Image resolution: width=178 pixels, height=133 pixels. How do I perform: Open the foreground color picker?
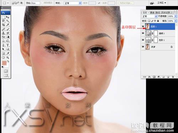click(x=4, y=63)
